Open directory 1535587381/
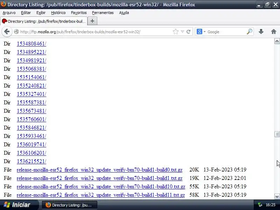This screenshot has height=210, width=280. 31,103
